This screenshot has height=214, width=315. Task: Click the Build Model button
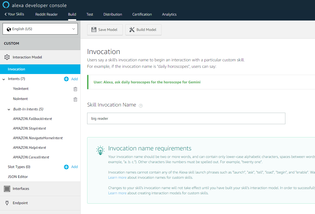[x=143, y=30]
